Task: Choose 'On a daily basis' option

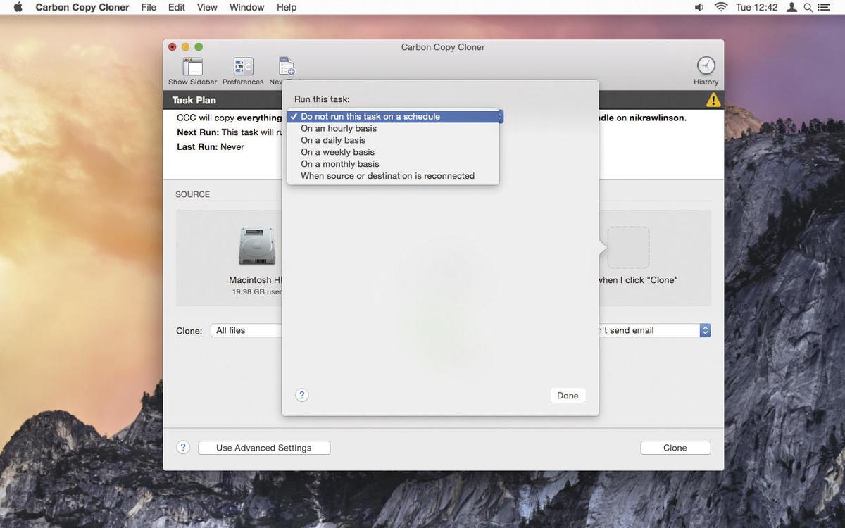Action: point(393,140)
